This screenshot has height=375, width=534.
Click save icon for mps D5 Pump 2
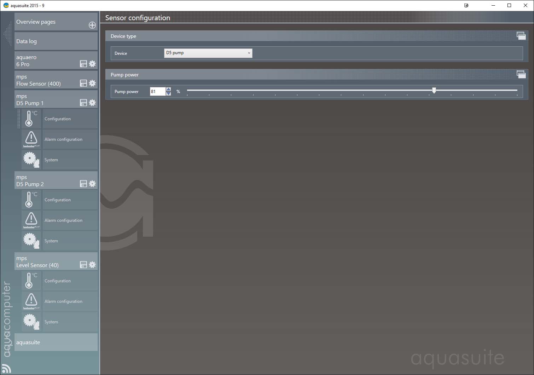pos(83,184)
